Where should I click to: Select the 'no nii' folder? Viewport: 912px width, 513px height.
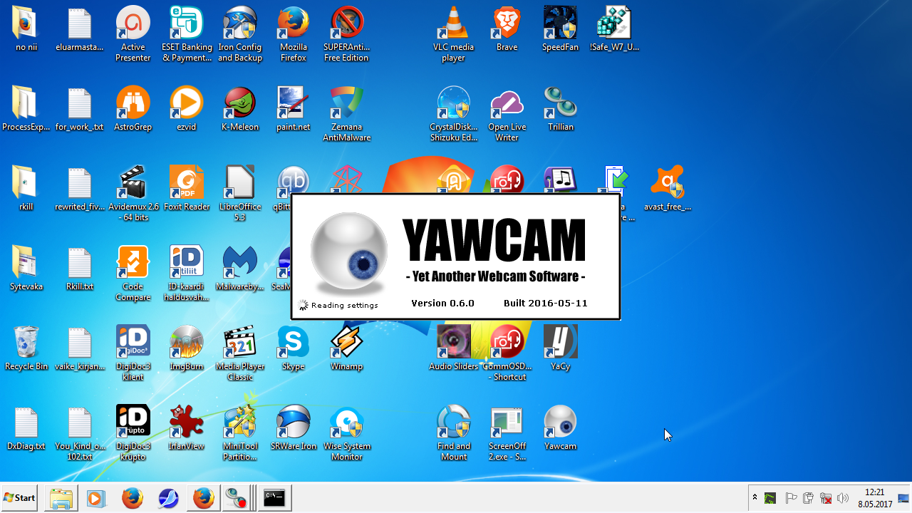[26, 29]
